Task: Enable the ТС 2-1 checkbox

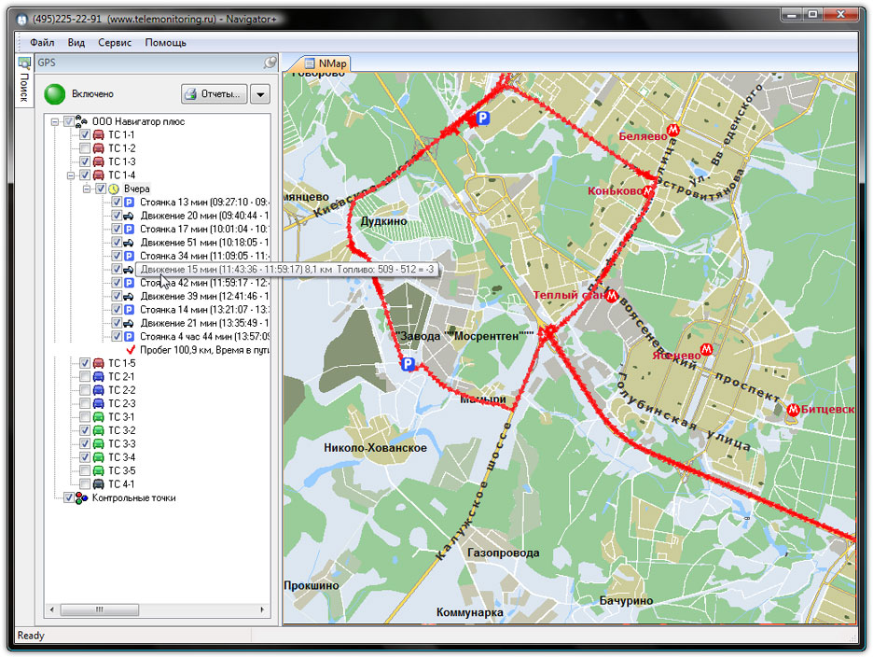Action: tap(85, 377)
